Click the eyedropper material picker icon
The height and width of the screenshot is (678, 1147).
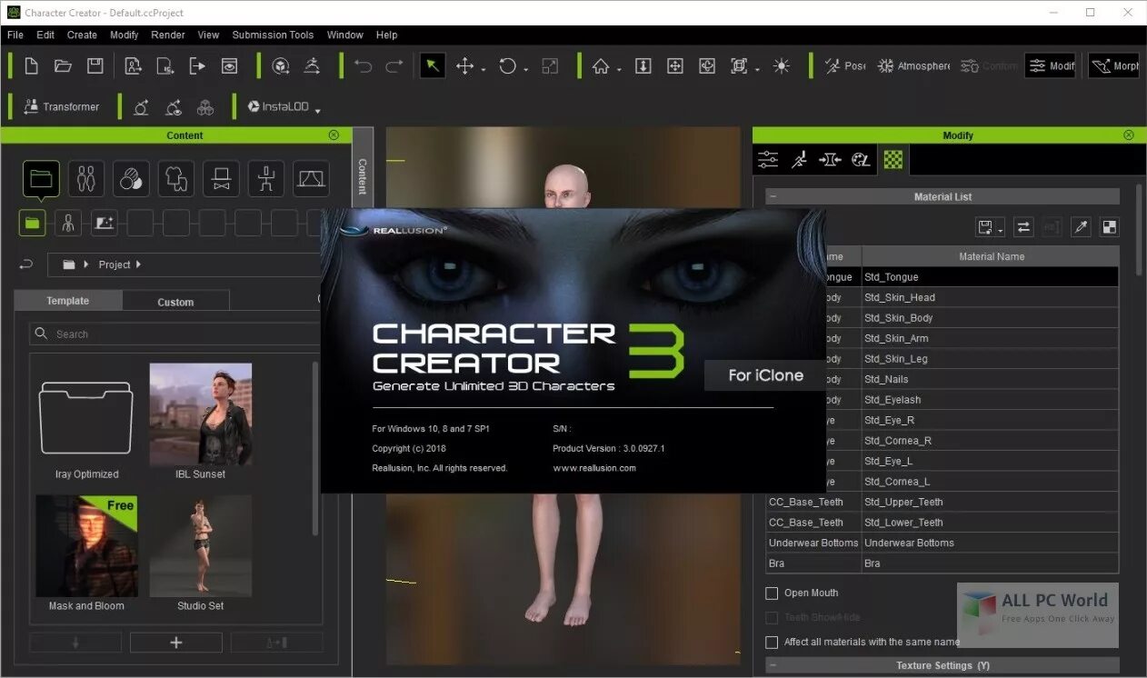(1080, 227)
